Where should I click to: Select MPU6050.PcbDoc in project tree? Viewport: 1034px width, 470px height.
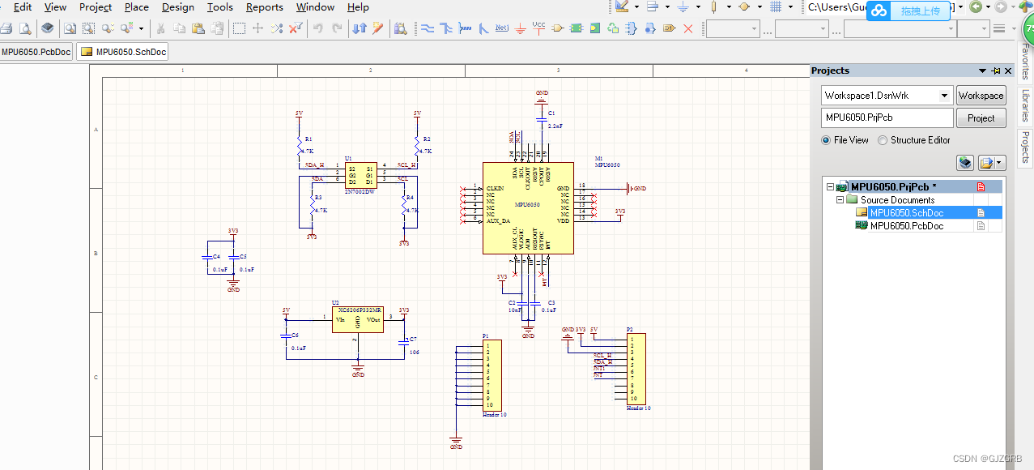click(906, 226)
